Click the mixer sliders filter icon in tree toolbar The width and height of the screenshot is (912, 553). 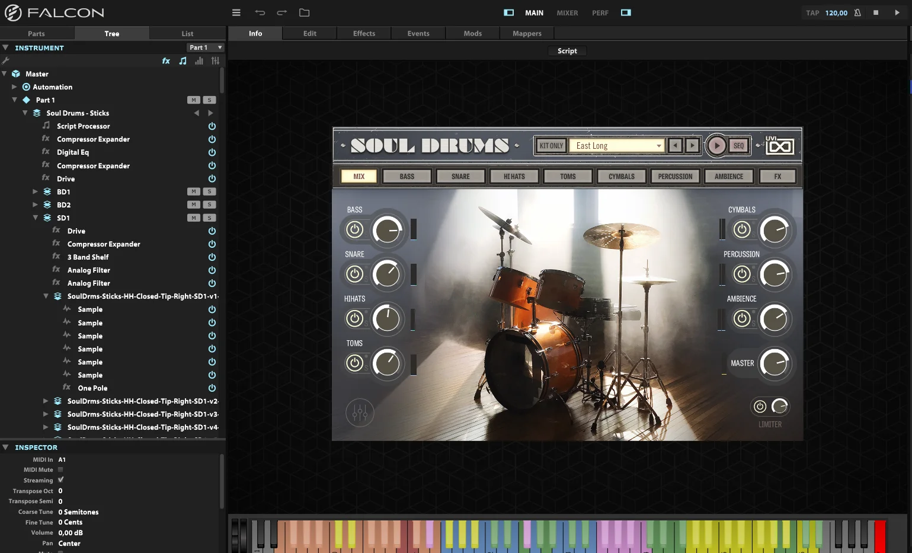click(215, 60)
